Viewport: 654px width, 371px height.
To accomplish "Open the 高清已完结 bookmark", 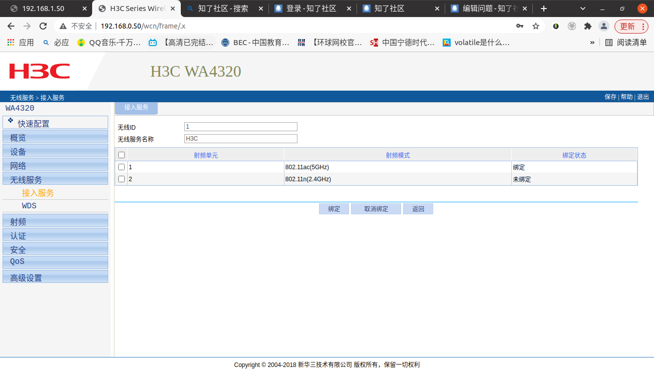I will click(x=181, y=43).
